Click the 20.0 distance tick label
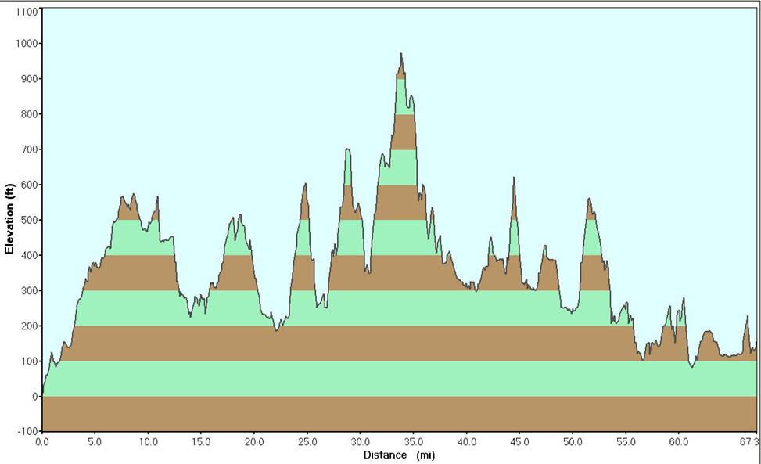 254,442
